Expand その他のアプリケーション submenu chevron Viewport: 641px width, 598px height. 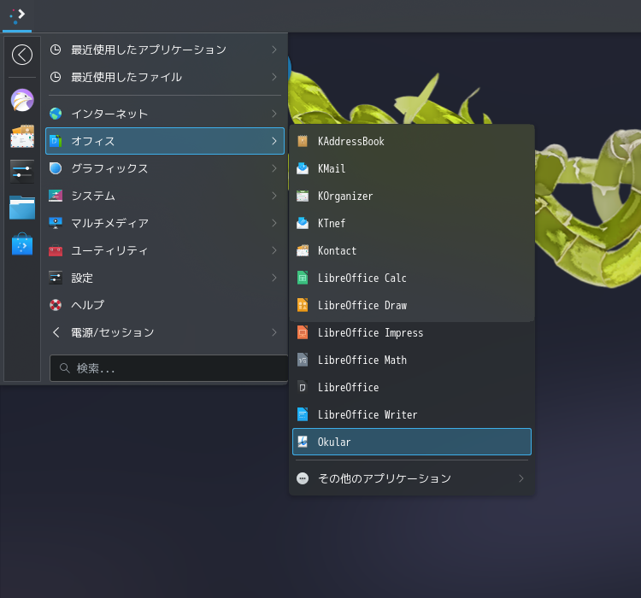tap(521, 478)
